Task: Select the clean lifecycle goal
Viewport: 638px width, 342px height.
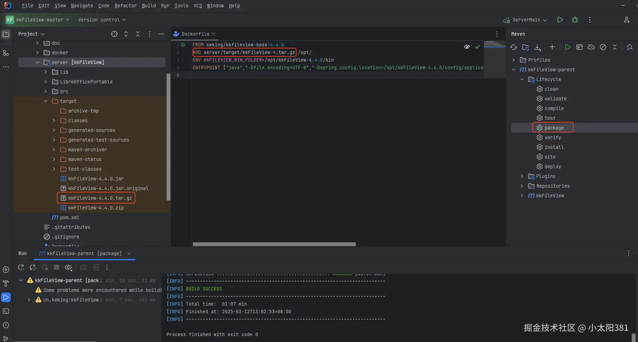Action: (x=551, y=89)
